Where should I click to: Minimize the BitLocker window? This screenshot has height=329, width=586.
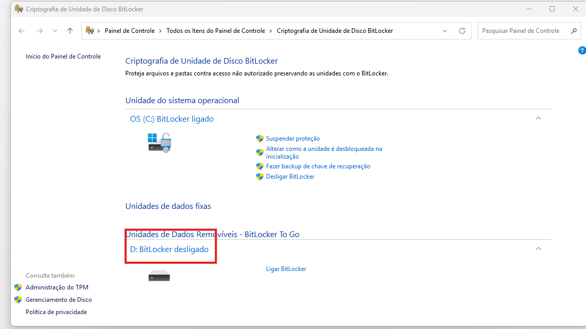tap(529, 9)
